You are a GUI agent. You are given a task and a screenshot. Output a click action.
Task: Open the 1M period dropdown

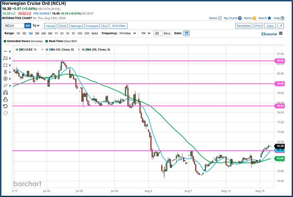click(146, 33)
